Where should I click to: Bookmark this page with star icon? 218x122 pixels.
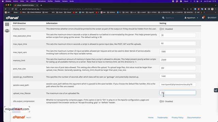coord(191,9)
